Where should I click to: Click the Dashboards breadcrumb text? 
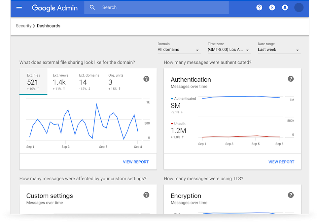click(49, 26)
